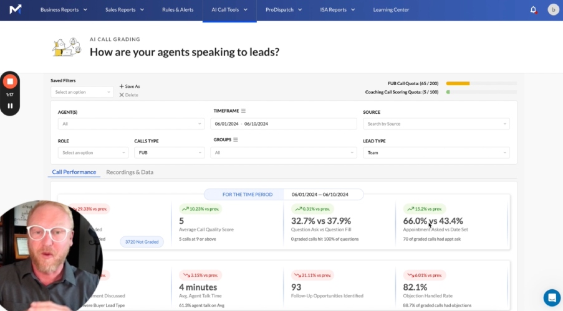The width and height of the screenshot is (563, 311).
Task: Pause the recording
Action: (x=10, y=106)
